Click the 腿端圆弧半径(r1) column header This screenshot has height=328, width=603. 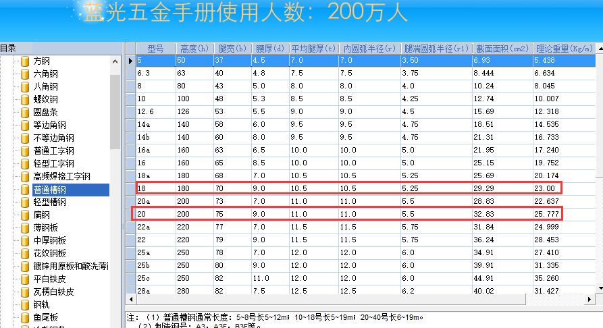click(436, 49)
